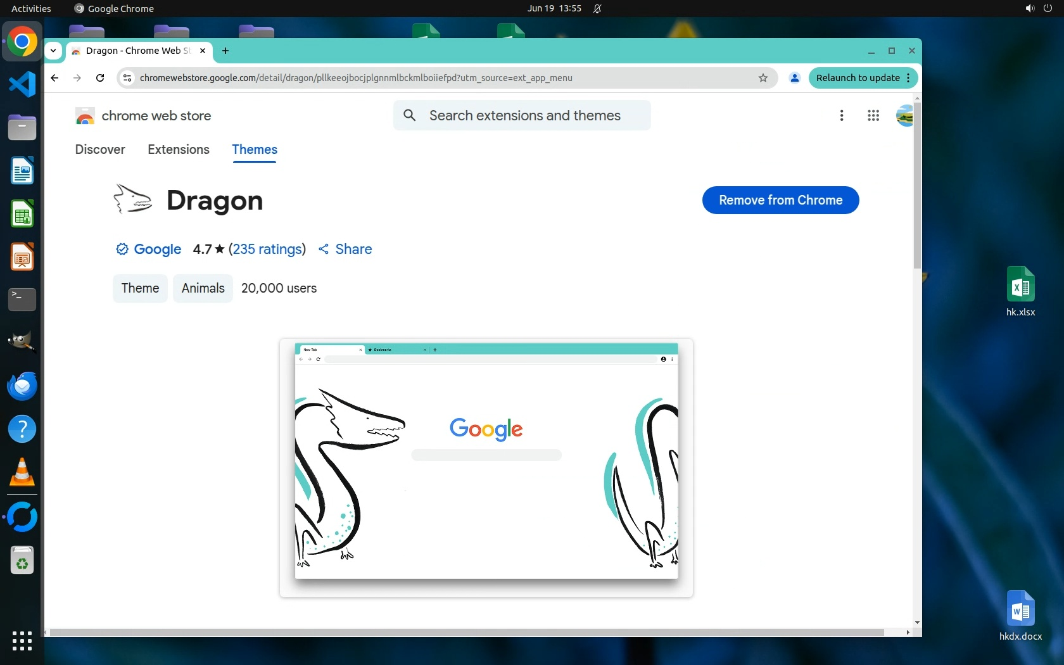Switch to the Extensions tab
The height and width of the screenshot is (665, 1064).
[x=179, y=149]
